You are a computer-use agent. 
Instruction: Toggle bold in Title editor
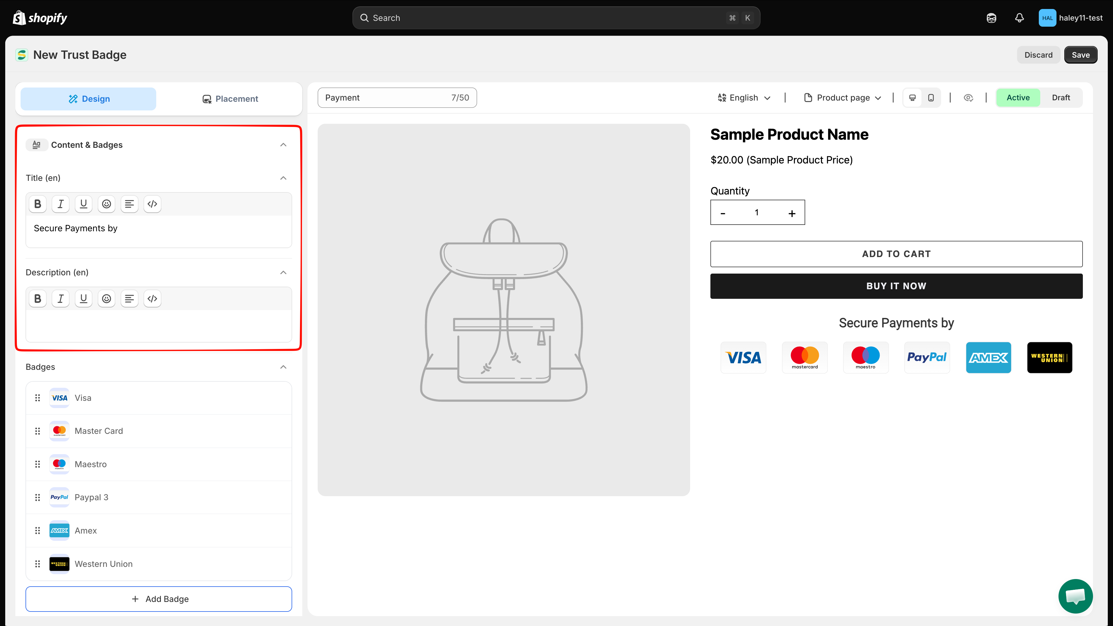38,204
